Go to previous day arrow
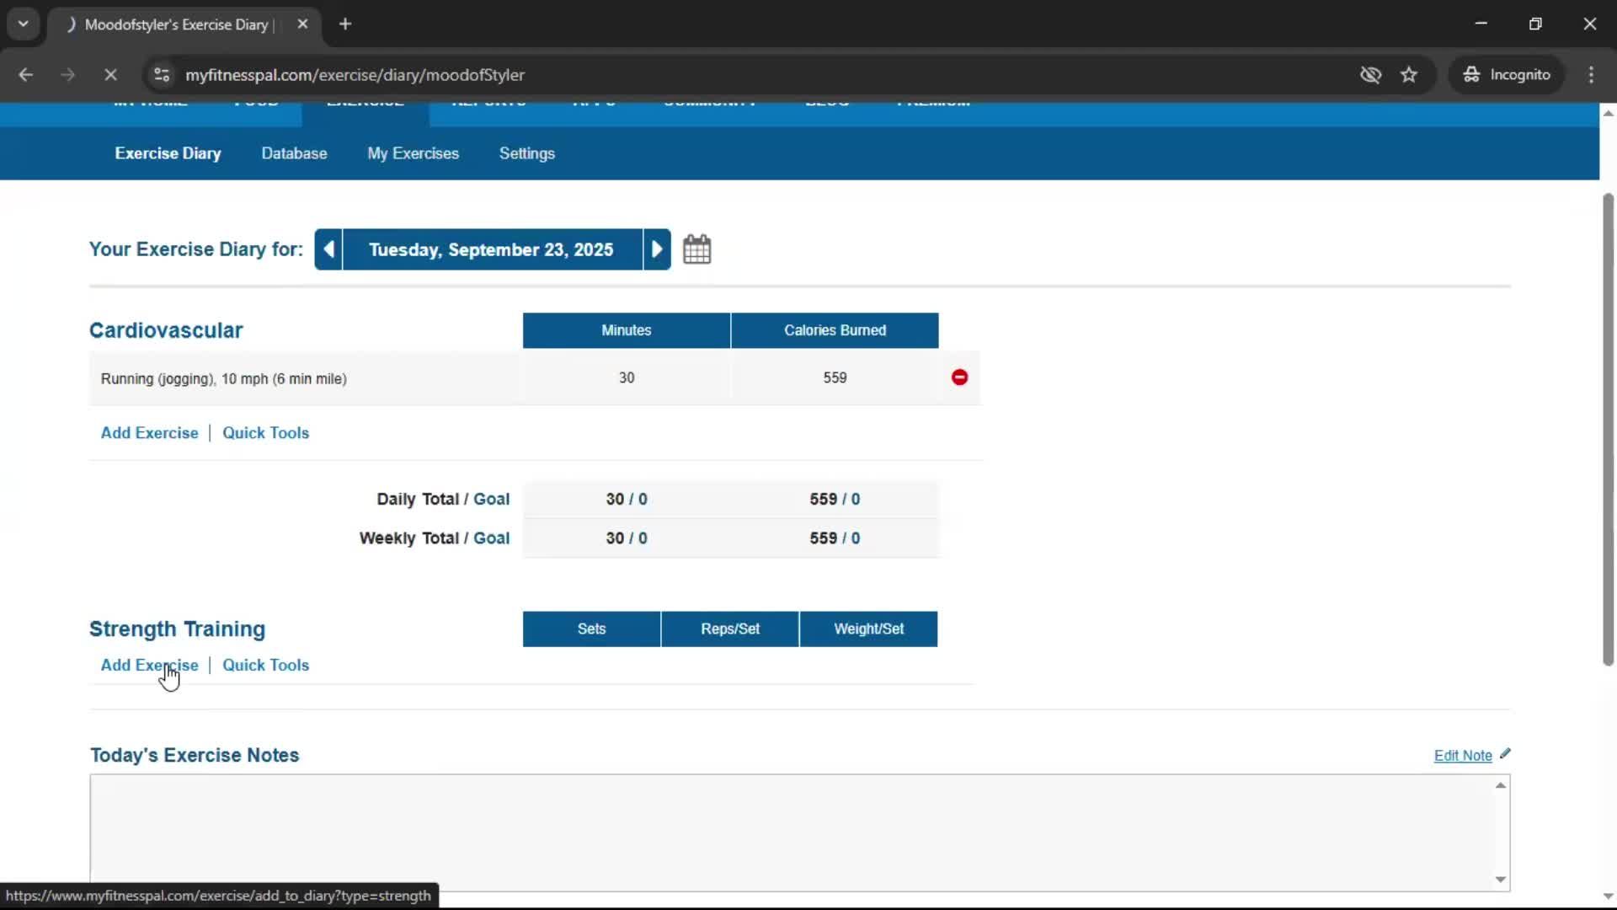Screen dimensions: 1617x910 tap(329, 249)
